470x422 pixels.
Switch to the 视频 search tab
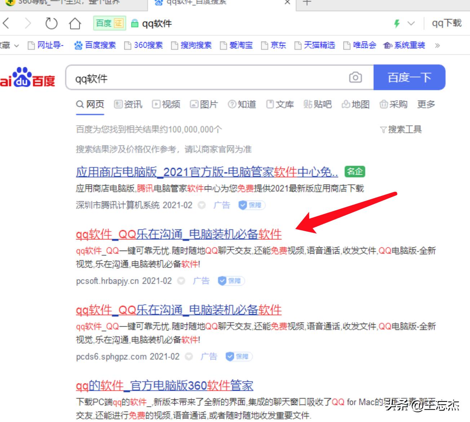point(167,104)
